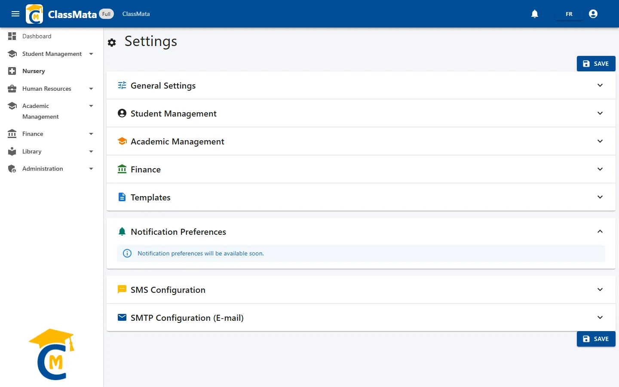Click the Nursery plus icon in sidebar

[x=12, y=71]
